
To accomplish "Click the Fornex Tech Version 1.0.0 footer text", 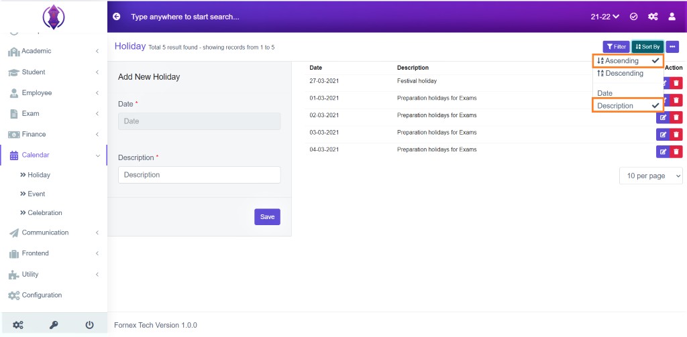I will point(155,325).
